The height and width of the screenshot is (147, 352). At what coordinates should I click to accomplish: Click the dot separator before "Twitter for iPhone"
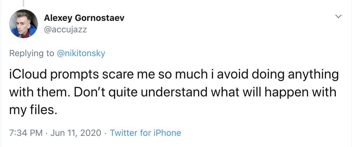tap(106, 133)
